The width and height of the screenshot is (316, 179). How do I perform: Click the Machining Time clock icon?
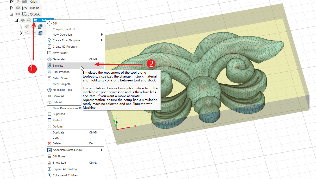pyautogui.click(x=49, y=90)
